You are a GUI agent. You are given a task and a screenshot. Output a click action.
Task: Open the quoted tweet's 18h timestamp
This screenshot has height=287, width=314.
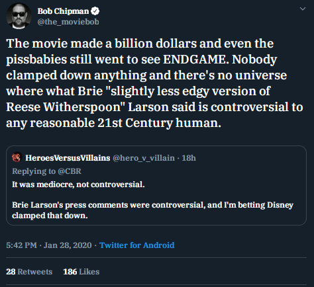click(189, 158)
